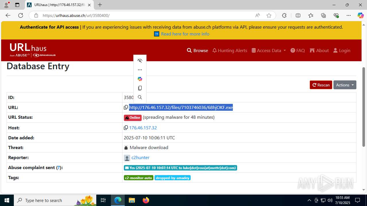This screenshot has height=206, width=367.
Task: Open the Windows Start menu
Action: coord(7,200)
